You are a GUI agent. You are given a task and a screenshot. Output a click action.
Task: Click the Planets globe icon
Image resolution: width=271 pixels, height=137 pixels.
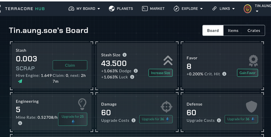(112, 8)
